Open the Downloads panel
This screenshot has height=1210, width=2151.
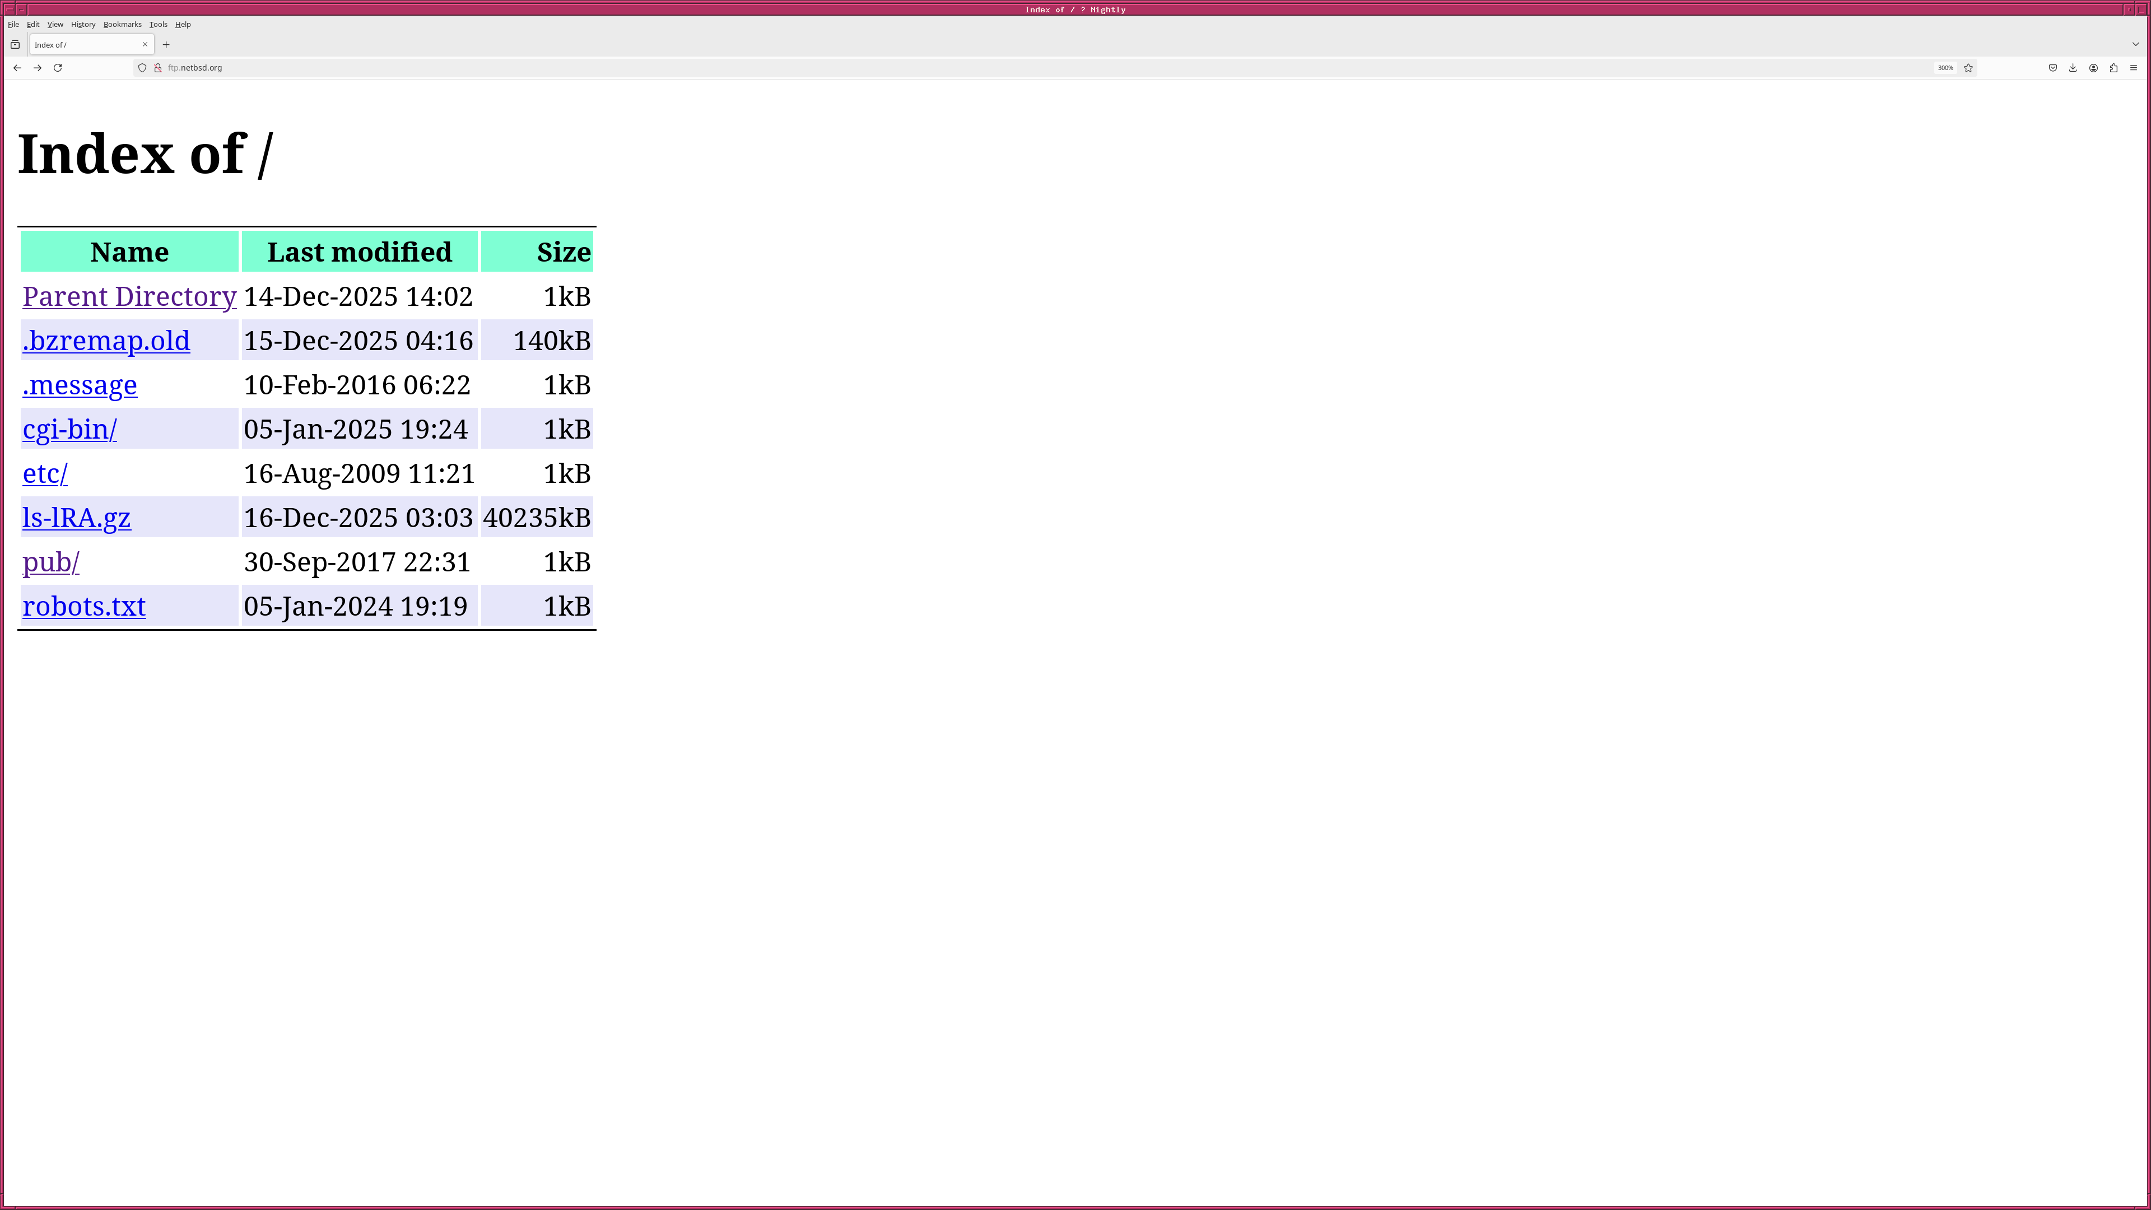pos(2073,68)
